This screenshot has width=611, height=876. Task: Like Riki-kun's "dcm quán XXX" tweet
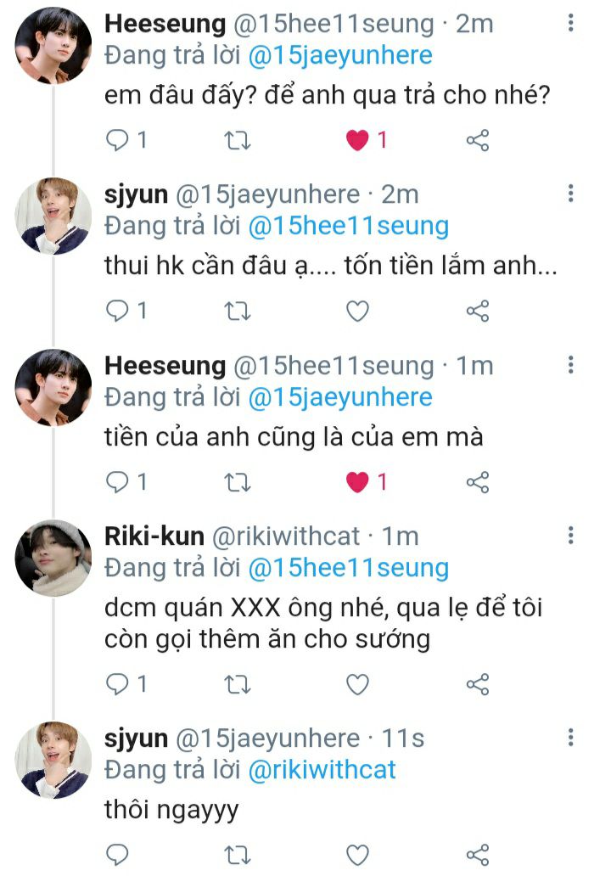[357, 684]
